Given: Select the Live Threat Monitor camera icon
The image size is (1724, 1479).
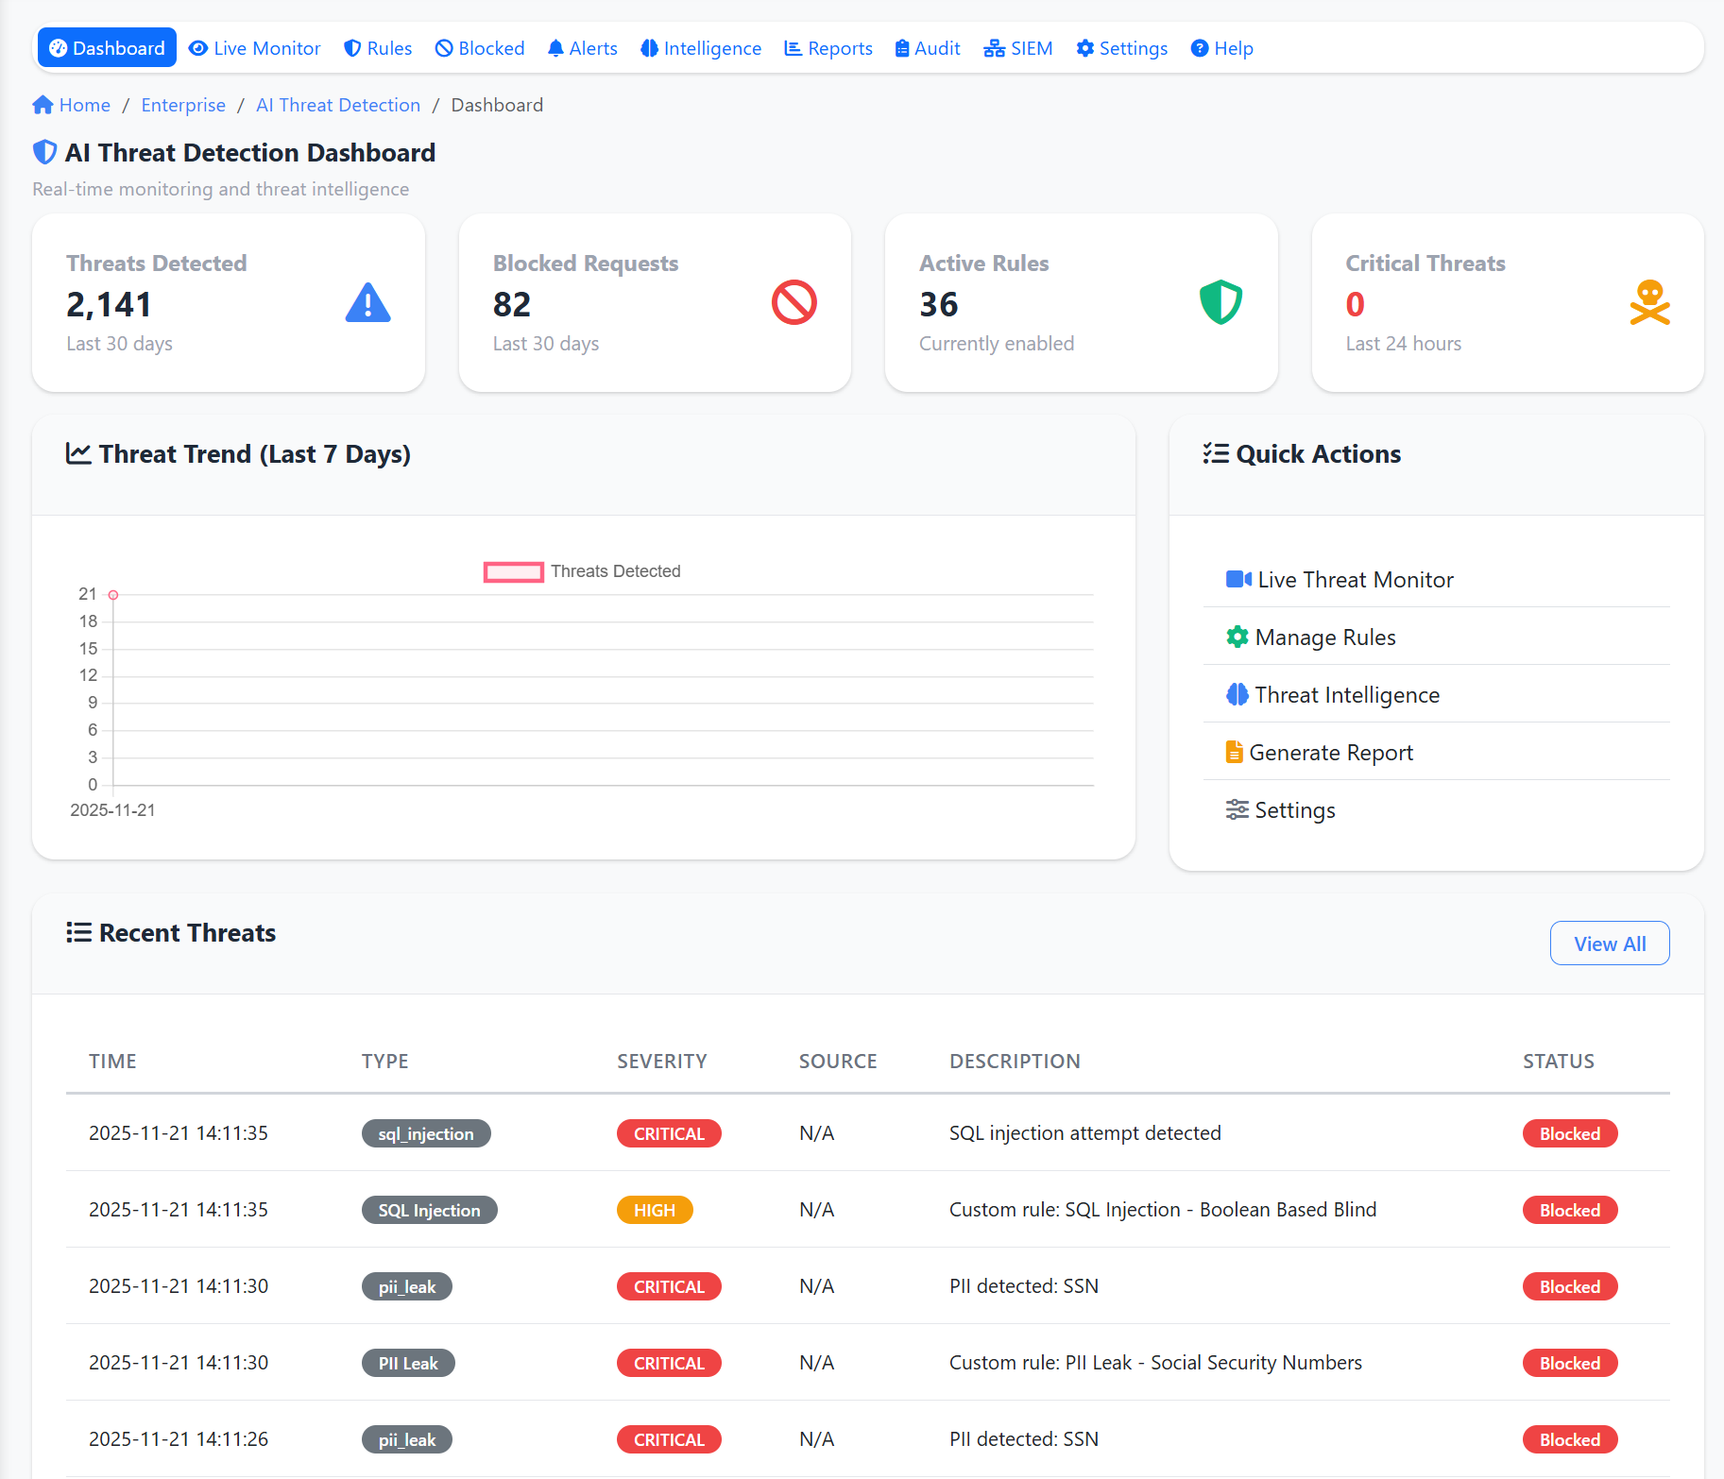Looking at the screenshot, I should 1238,578.
